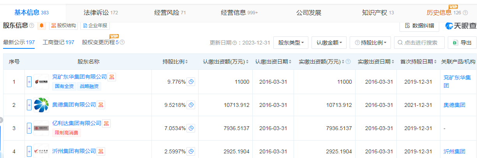Click the help icon beside 更新日期

234,43
